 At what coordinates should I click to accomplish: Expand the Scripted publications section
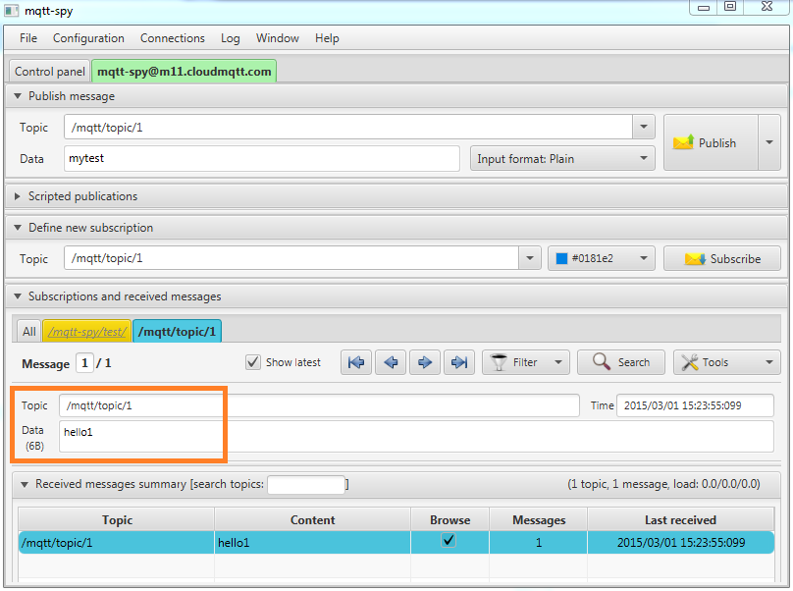click(17, 194)
